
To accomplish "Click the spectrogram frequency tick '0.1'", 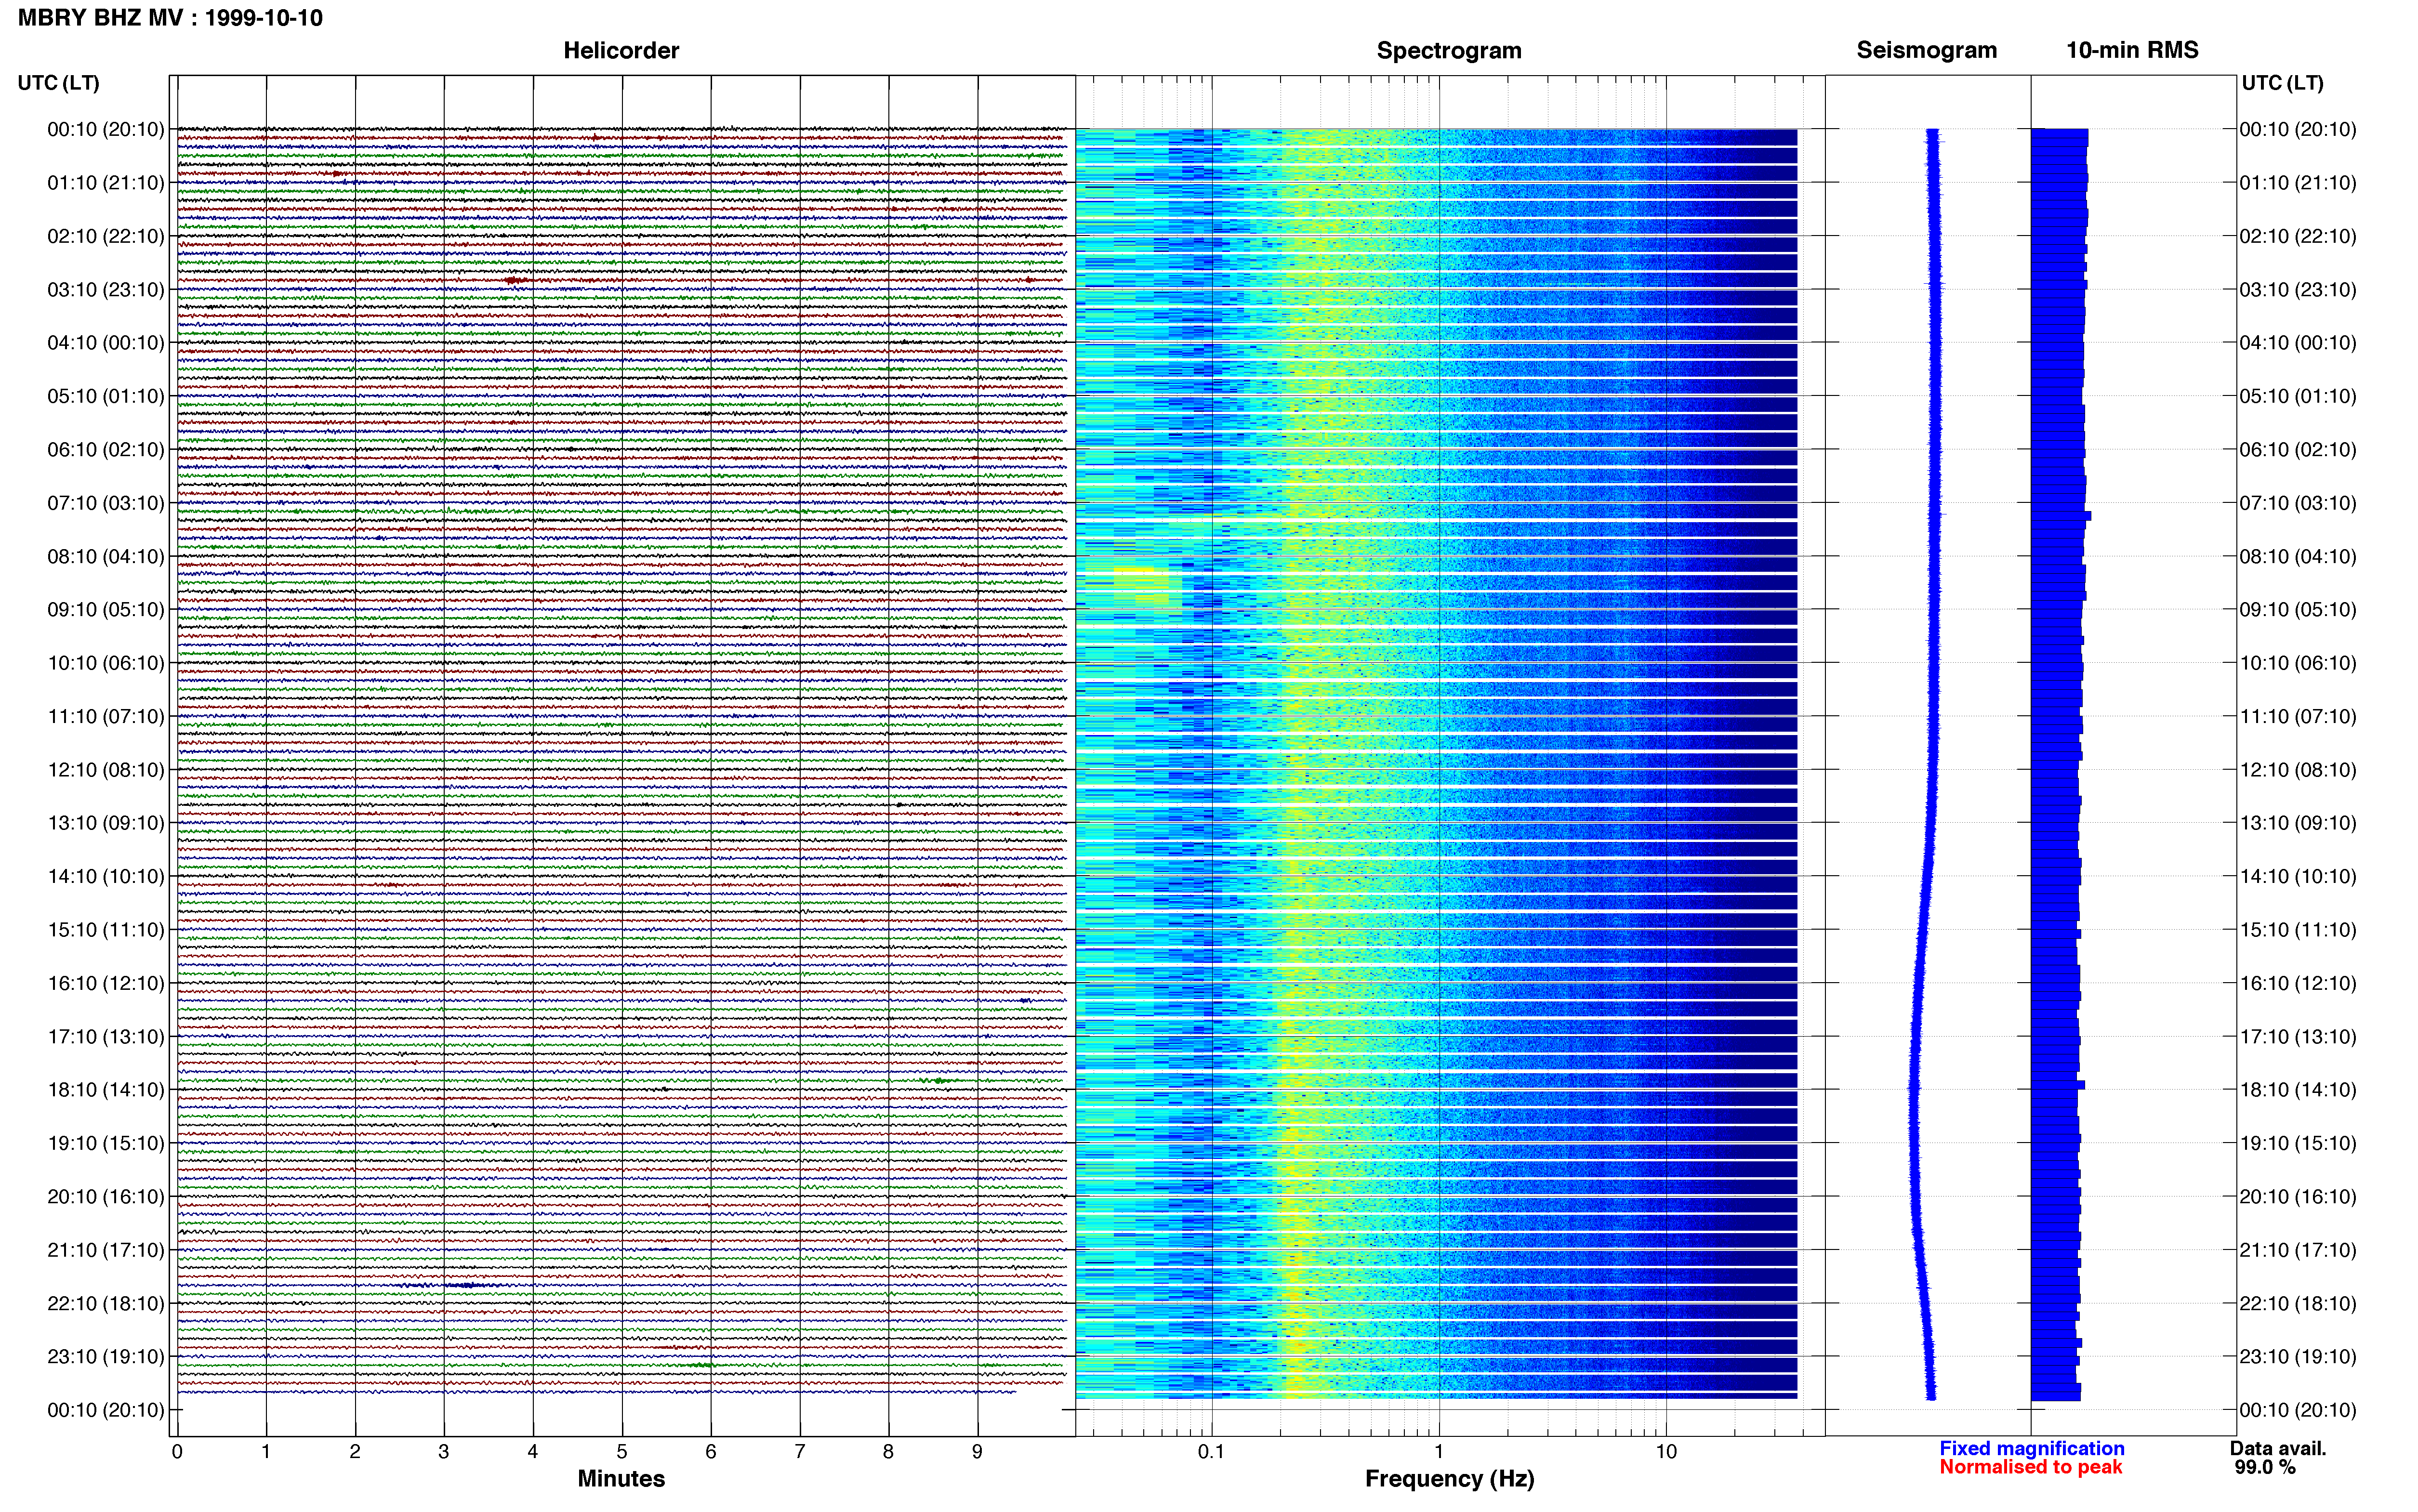I will [1211, 1452].
